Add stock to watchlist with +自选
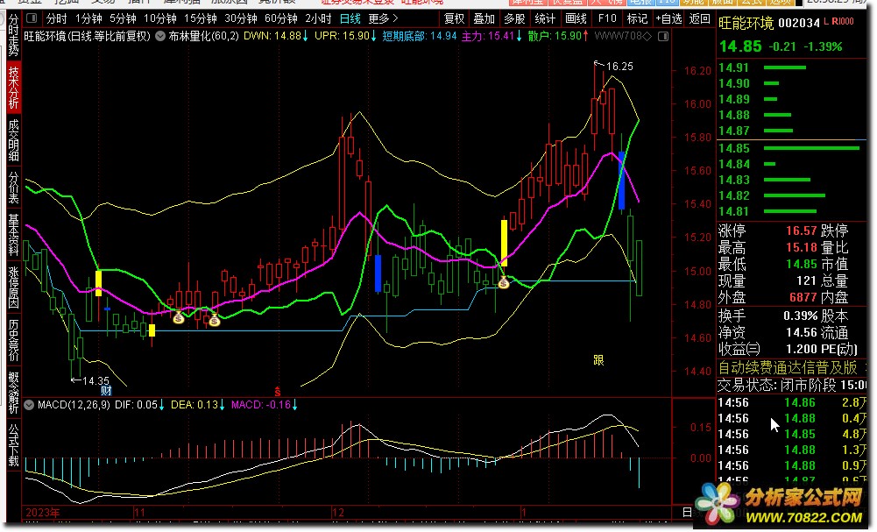The image size is (877, 532). click(668, 18)
